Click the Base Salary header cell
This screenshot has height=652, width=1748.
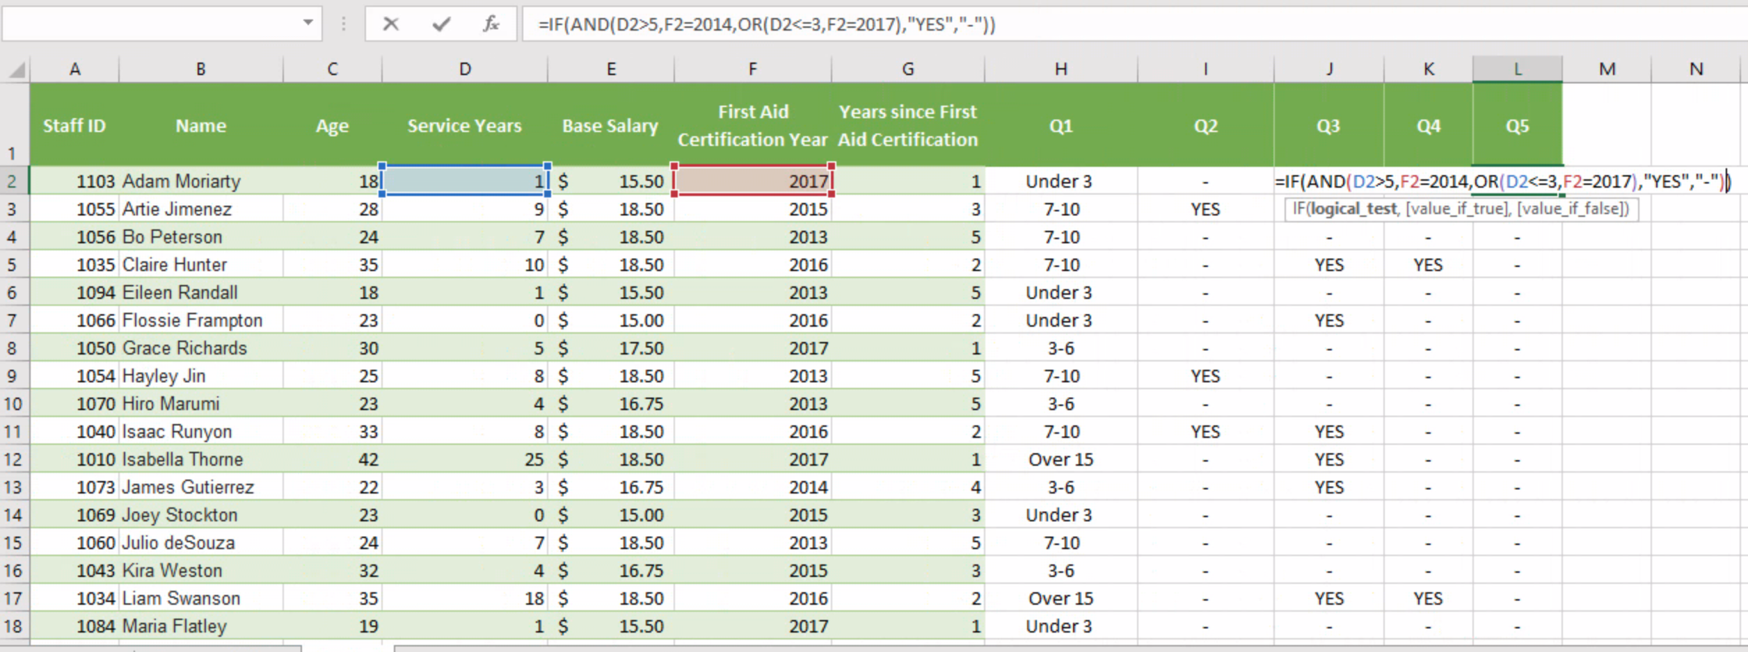[x=610, y=125]
